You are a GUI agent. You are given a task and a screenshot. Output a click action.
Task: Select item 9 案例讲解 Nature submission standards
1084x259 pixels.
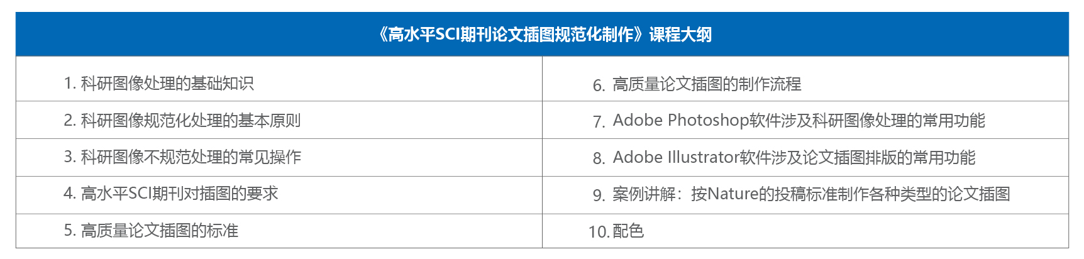(805, 195)
